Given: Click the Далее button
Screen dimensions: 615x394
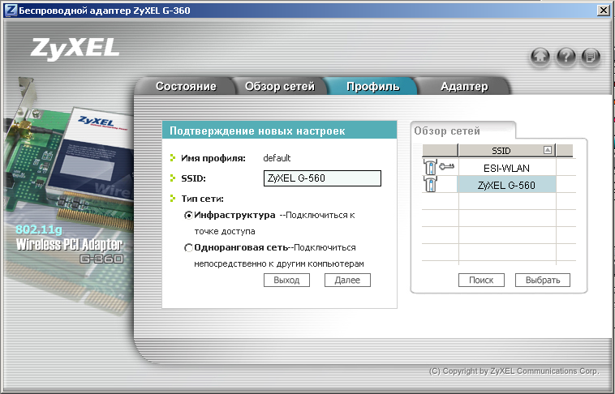Looking at the screenshot, I should 347,281.
